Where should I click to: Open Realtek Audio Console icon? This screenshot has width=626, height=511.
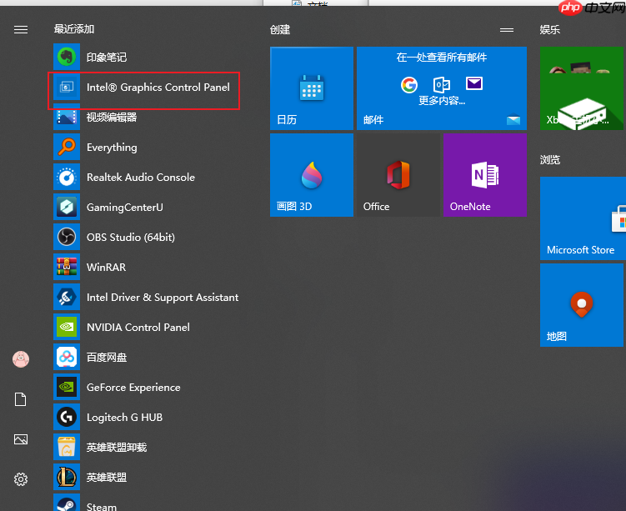[67, 177]
